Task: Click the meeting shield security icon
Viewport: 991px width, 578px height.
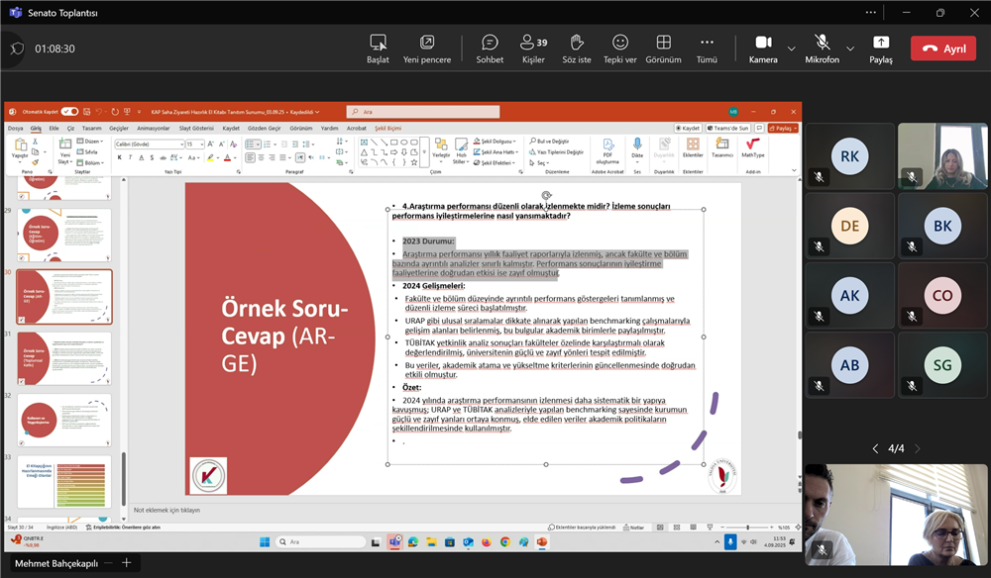Action: 17,48
